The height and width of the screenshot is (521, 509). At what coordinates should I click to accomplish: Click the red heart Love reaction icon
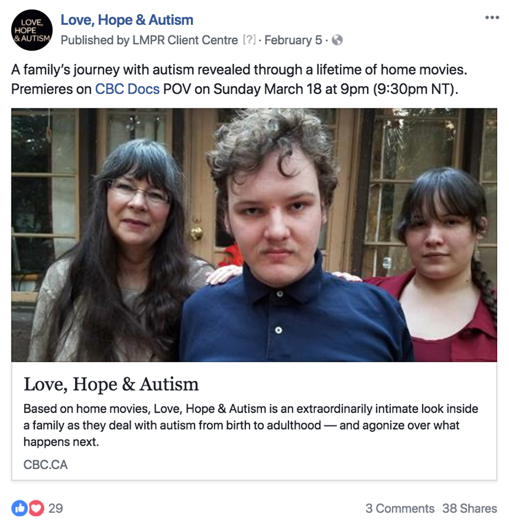(36, 509)
